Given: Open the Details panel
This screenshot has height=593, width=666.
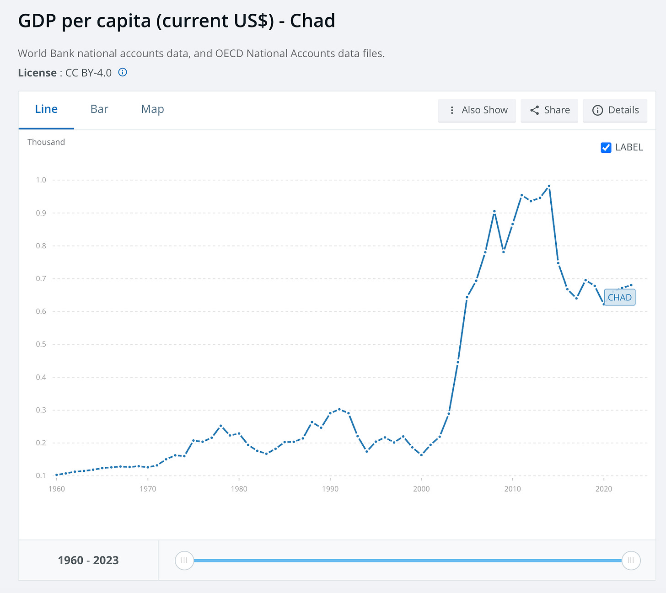Looking at the screenshot, I should [x=615, y=110].
